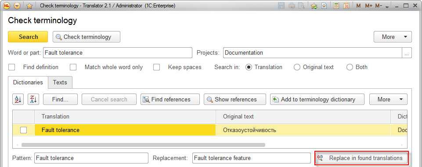This screenshot has width=422, height=167.
Task: Click the Cancel search button
Action: pos(109,99)
